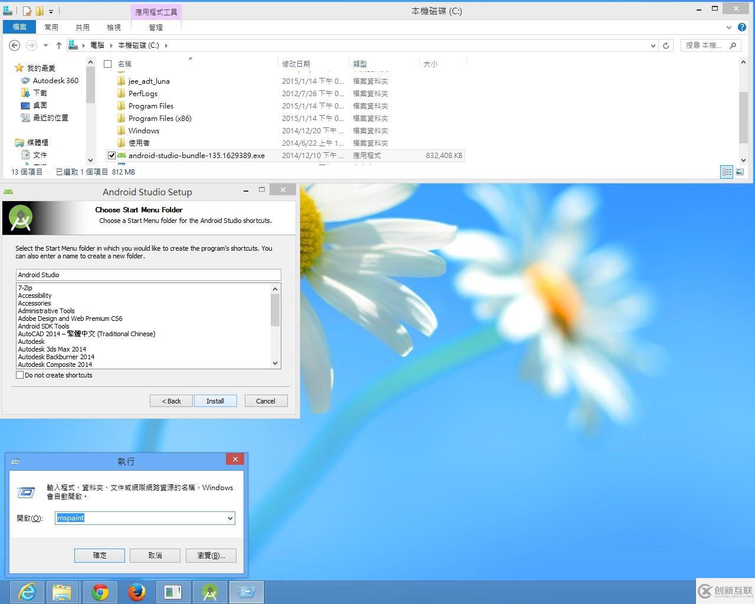Click down arrow of sidebar scrollbar
The width and height of the screenshot is (755, 604).
tap(90, 160)
